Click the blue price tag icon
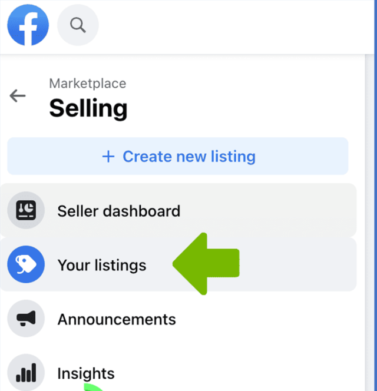The width and height of the screenshot is (377, 391). 26,265
